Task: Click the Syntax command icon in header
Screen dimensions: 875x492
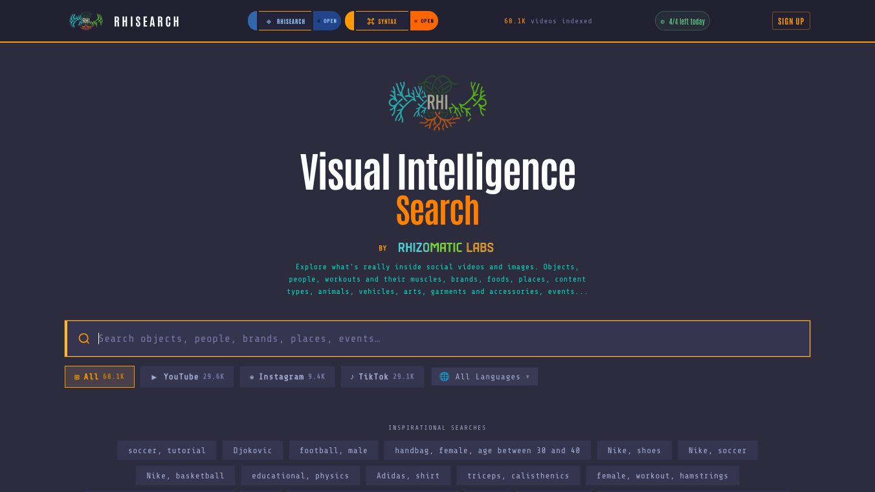Action: pyautogui.click(x=371, y=21)
